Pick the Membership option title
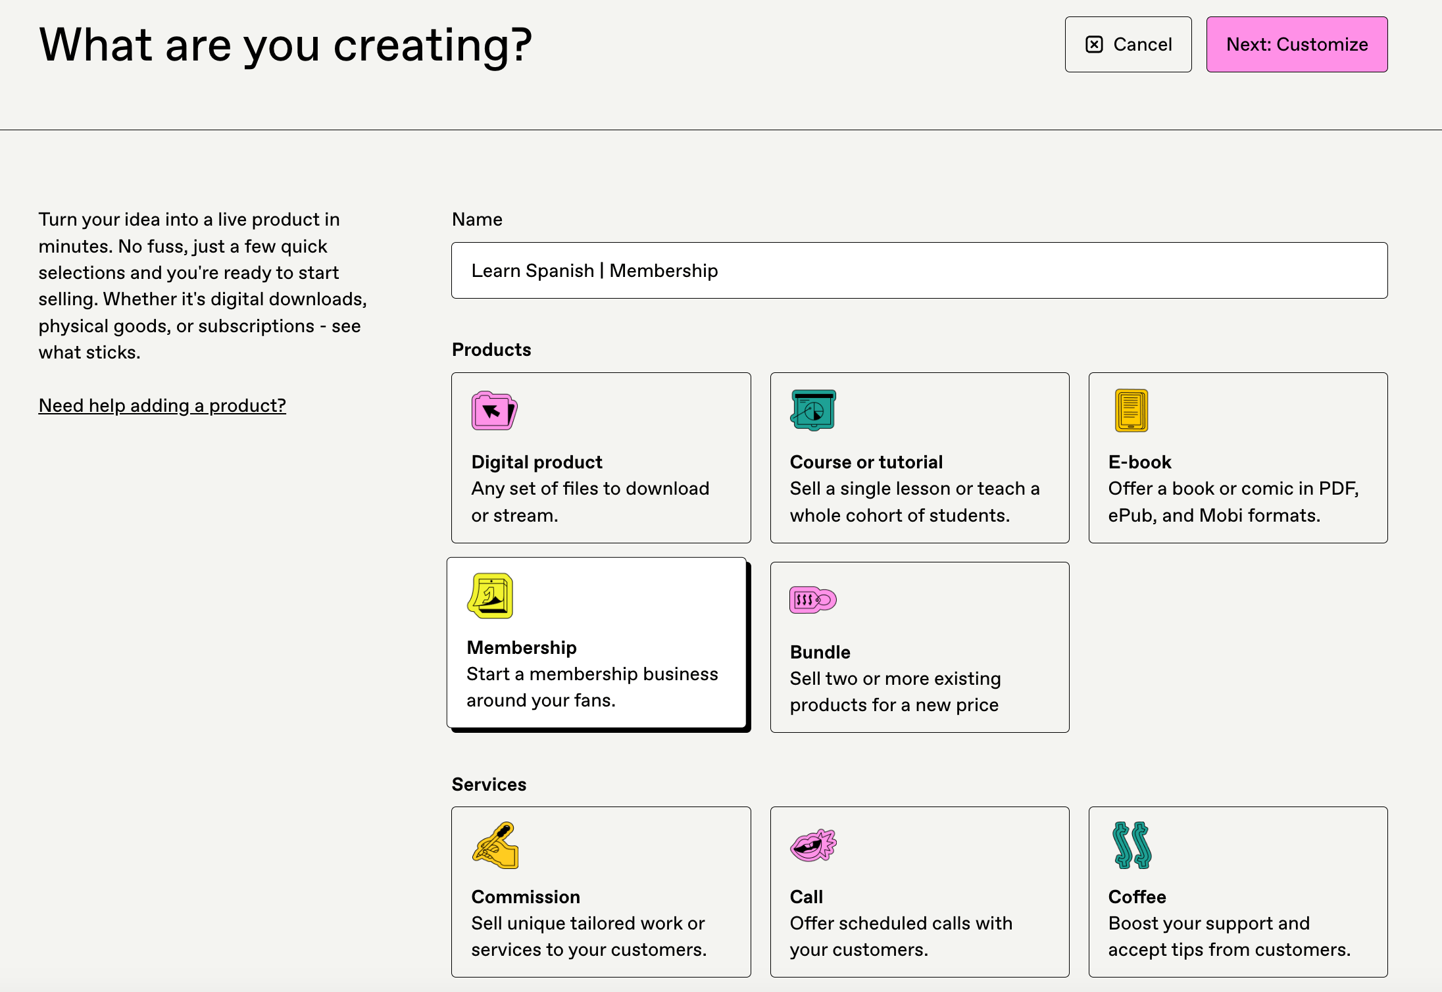The height and width of the screenshot is (992, 1442). click(521, 647)
